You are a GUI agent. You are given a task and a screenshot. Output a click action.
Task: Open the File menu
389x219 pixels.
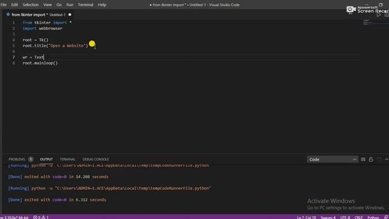coord(4,5)
